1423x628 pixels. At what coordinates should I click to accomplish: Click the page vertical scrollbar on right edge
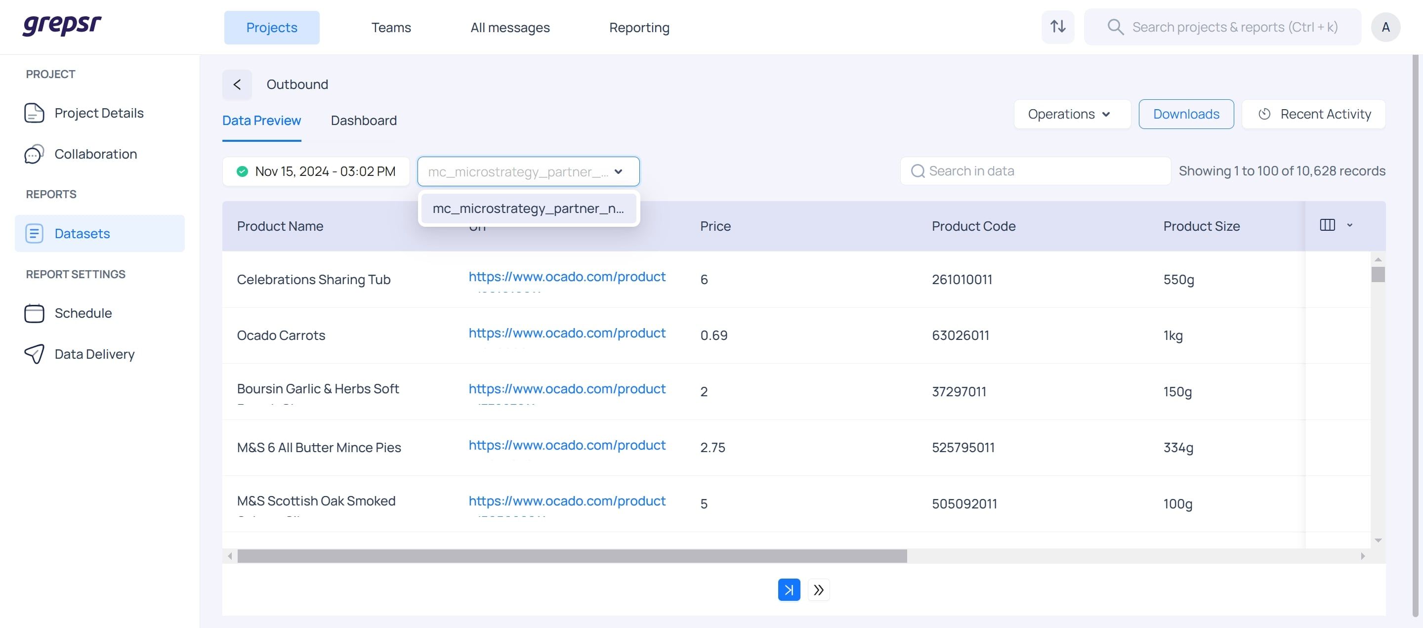1415,336
